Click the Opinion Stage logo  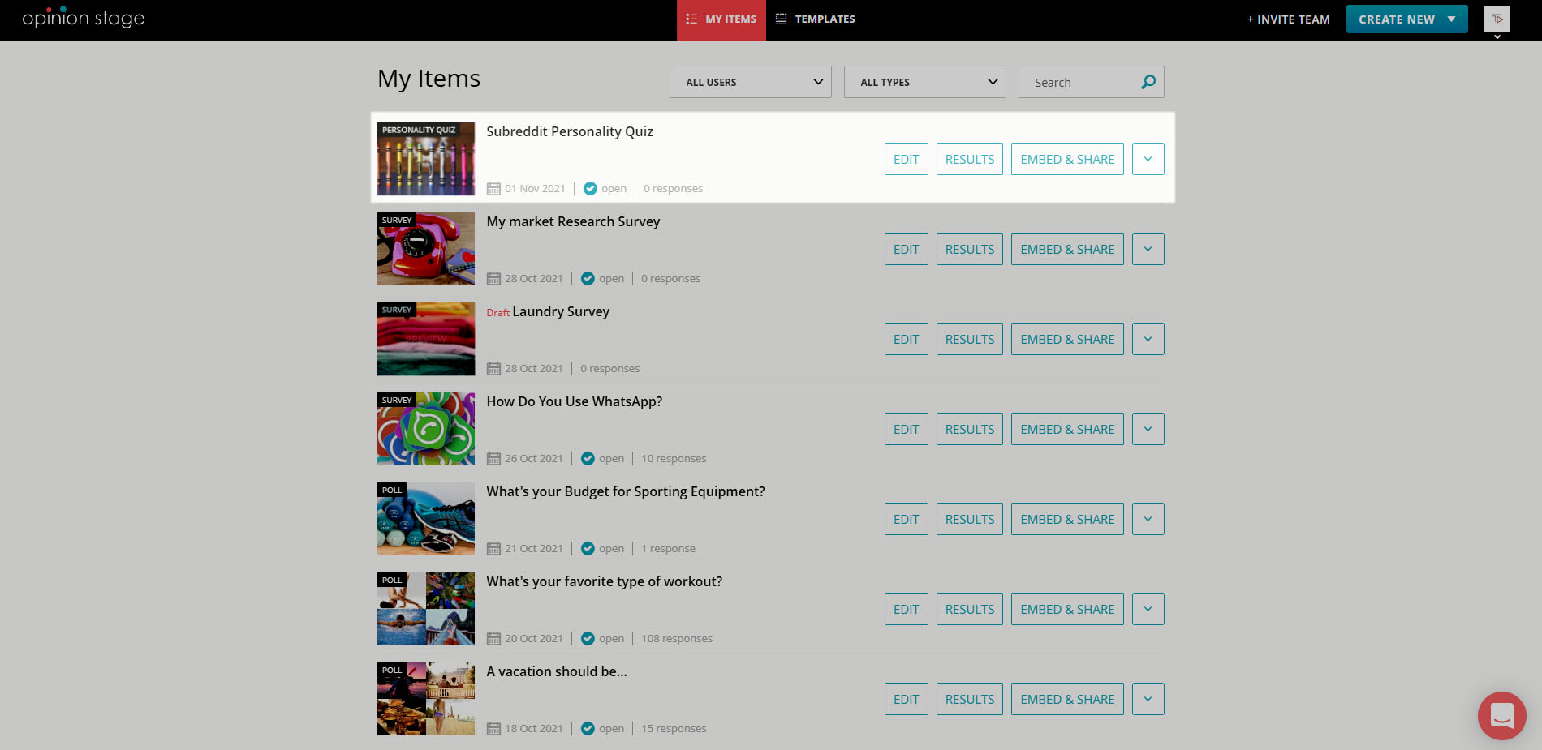pos(83,19)
